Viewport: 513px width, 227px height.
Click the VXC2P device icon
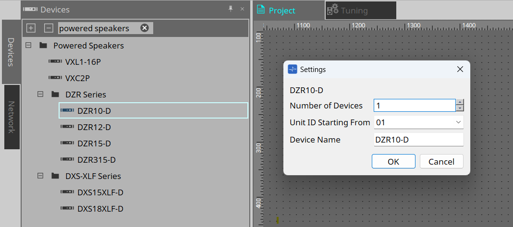coord(55,78)
